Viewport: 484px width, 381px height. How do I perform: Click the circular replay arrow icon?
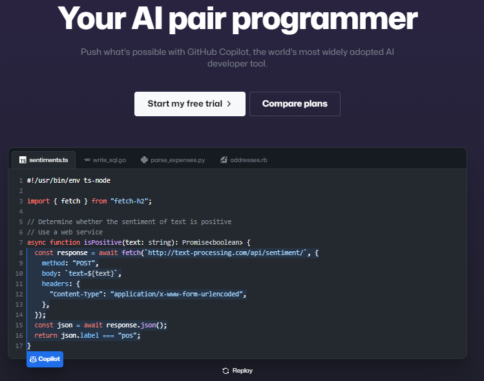point(226,371)
